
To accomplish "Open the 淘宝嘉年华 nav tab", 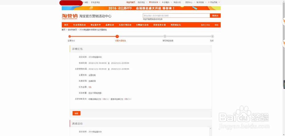I will pyautogui.click(x=95, y=25).
